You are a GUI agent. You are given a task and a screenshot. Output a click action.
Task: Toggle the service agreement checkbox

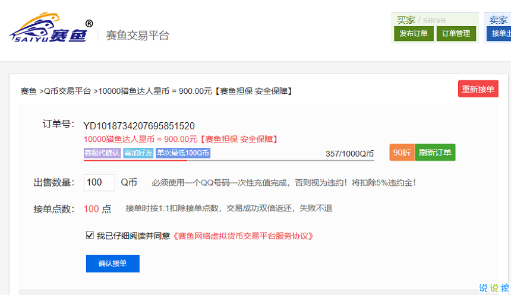[x=90, y=235]
